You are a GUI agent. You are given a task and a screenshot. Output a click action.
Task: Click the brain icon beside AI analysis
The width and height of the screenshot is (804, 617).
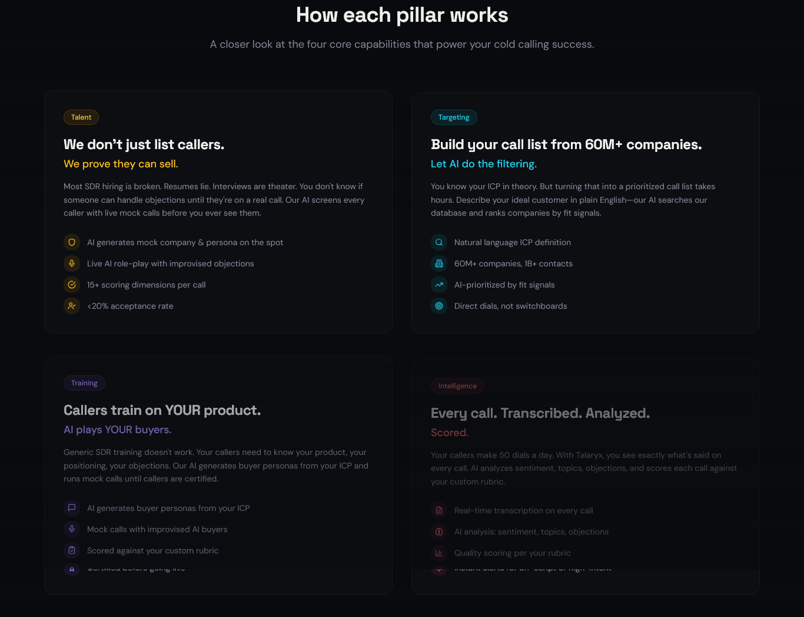pos(439,532)
